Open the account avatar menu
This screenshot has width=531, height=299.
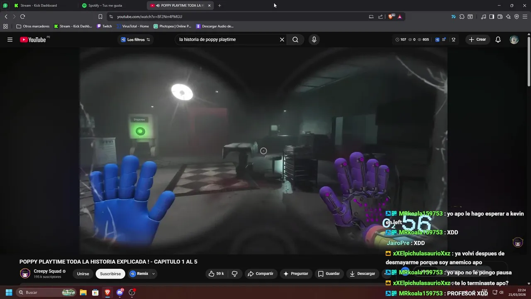[514, 39]
